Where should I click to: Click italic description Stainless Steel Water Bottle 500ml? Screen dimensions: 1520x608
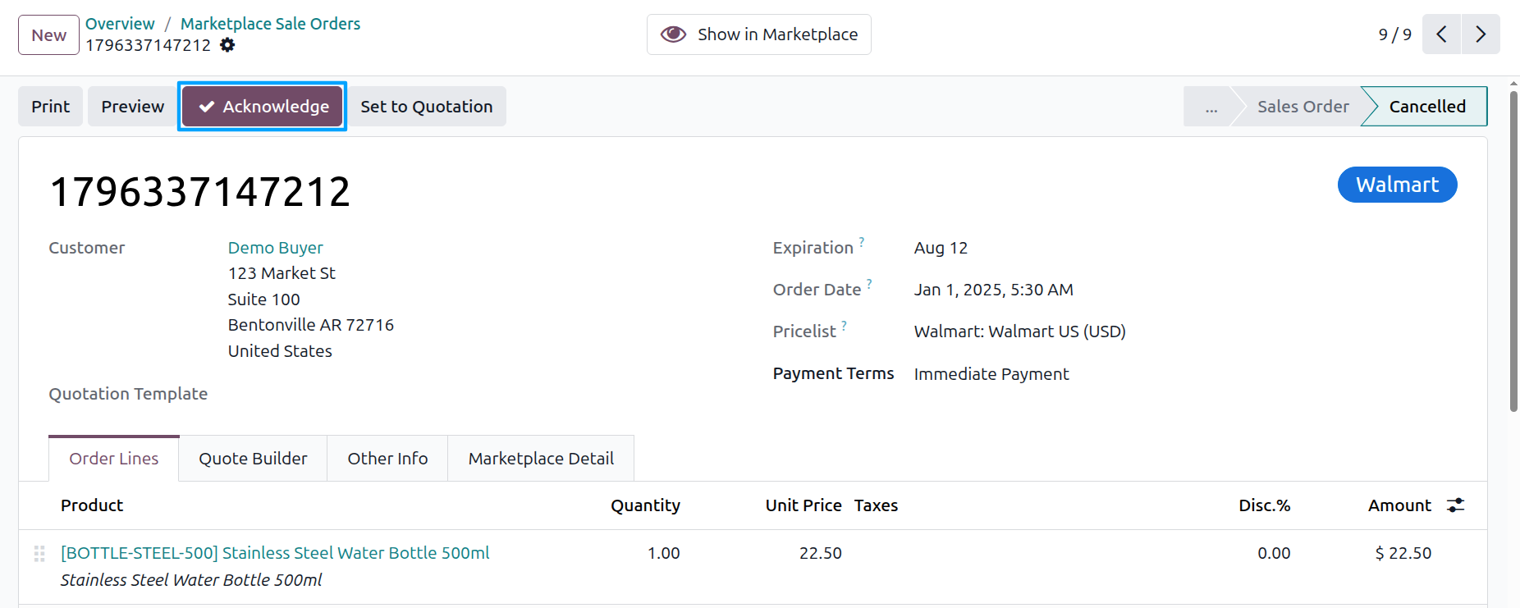click(191, 580)
